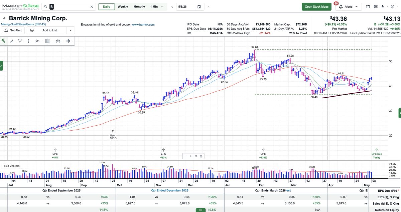This screenshot has height=212, width=401.
Task: Expand the chart style dropdown arrow
Action: click(62, 41)
